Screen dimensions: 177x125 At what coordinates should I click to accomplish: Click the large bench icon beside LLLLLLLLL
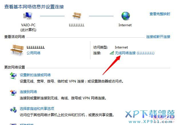tap(17, 50)
